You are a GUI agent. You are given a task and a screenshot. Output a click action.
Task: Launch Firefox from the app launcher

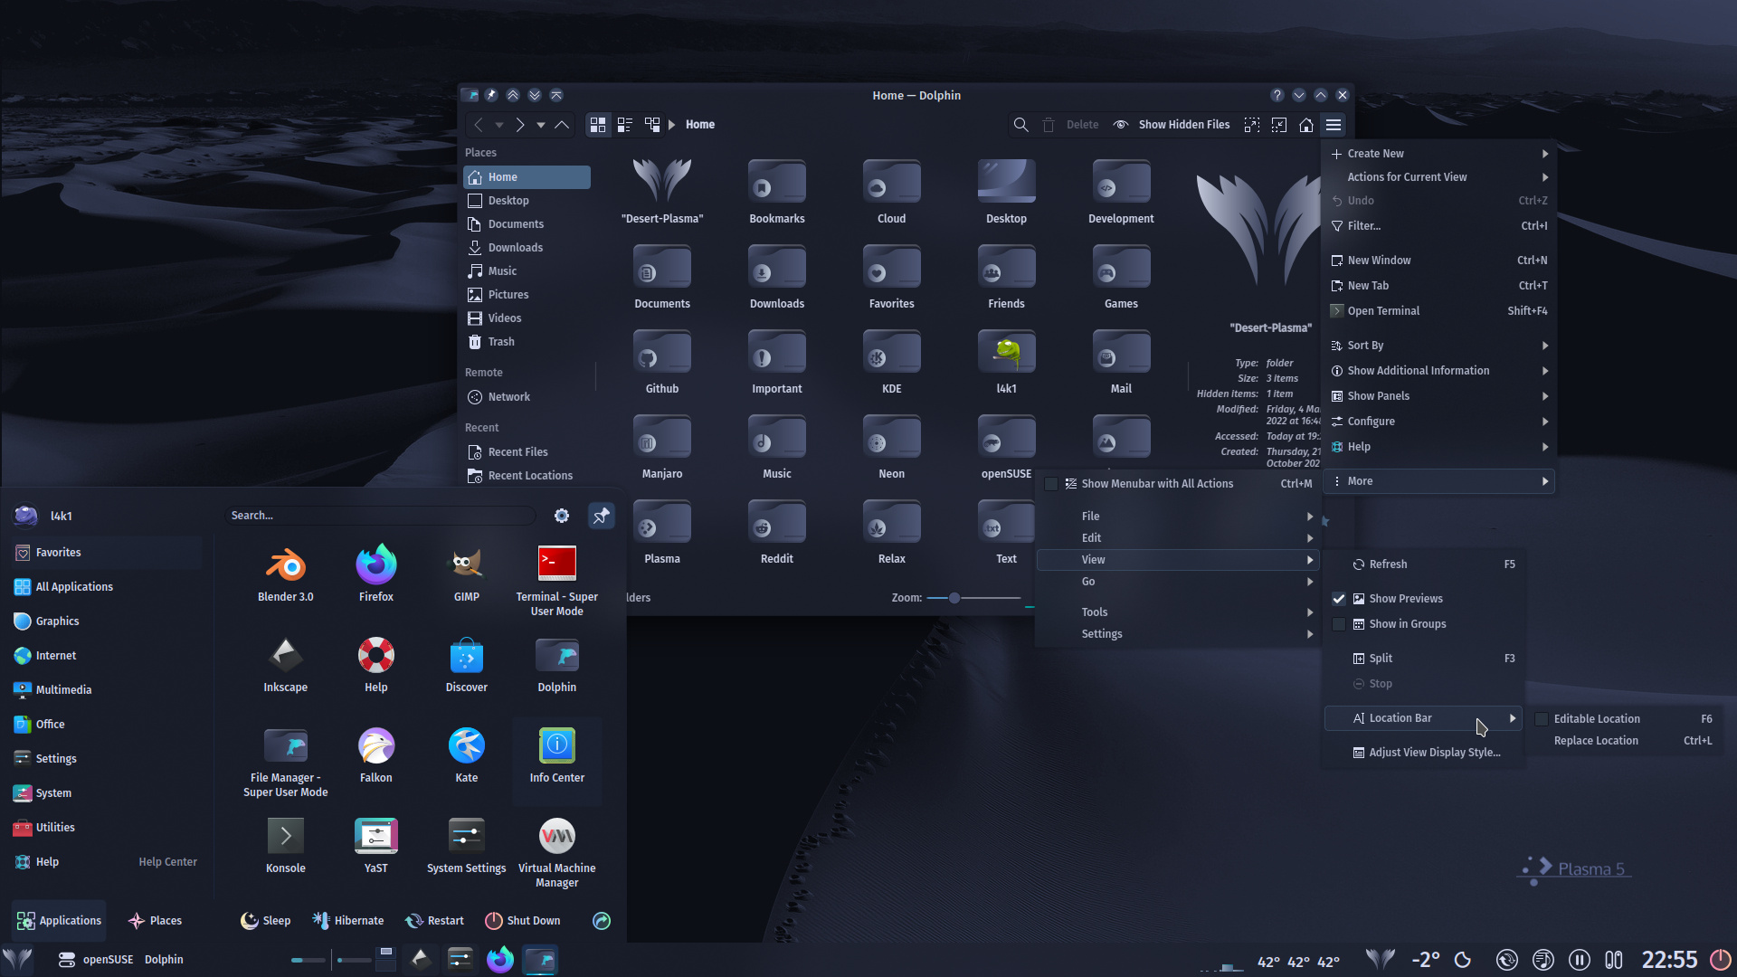[376, 574]
